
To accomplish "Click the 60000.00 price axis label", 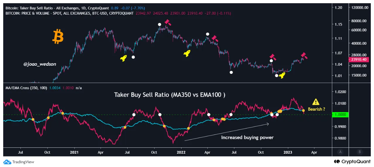I will [x=359, y=30].
